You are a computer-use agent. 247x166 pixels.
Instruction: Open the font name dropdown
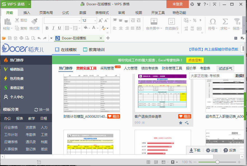pyautogui.click(x=79, y=21)
